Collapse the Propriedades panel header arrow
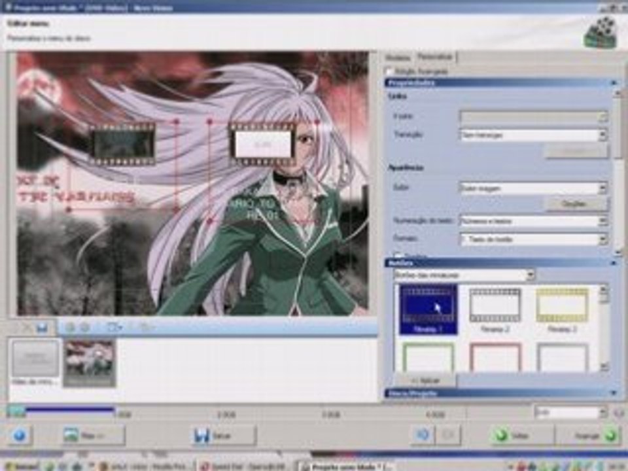Viewport: 628px width, 471px height. pos(614,82)
